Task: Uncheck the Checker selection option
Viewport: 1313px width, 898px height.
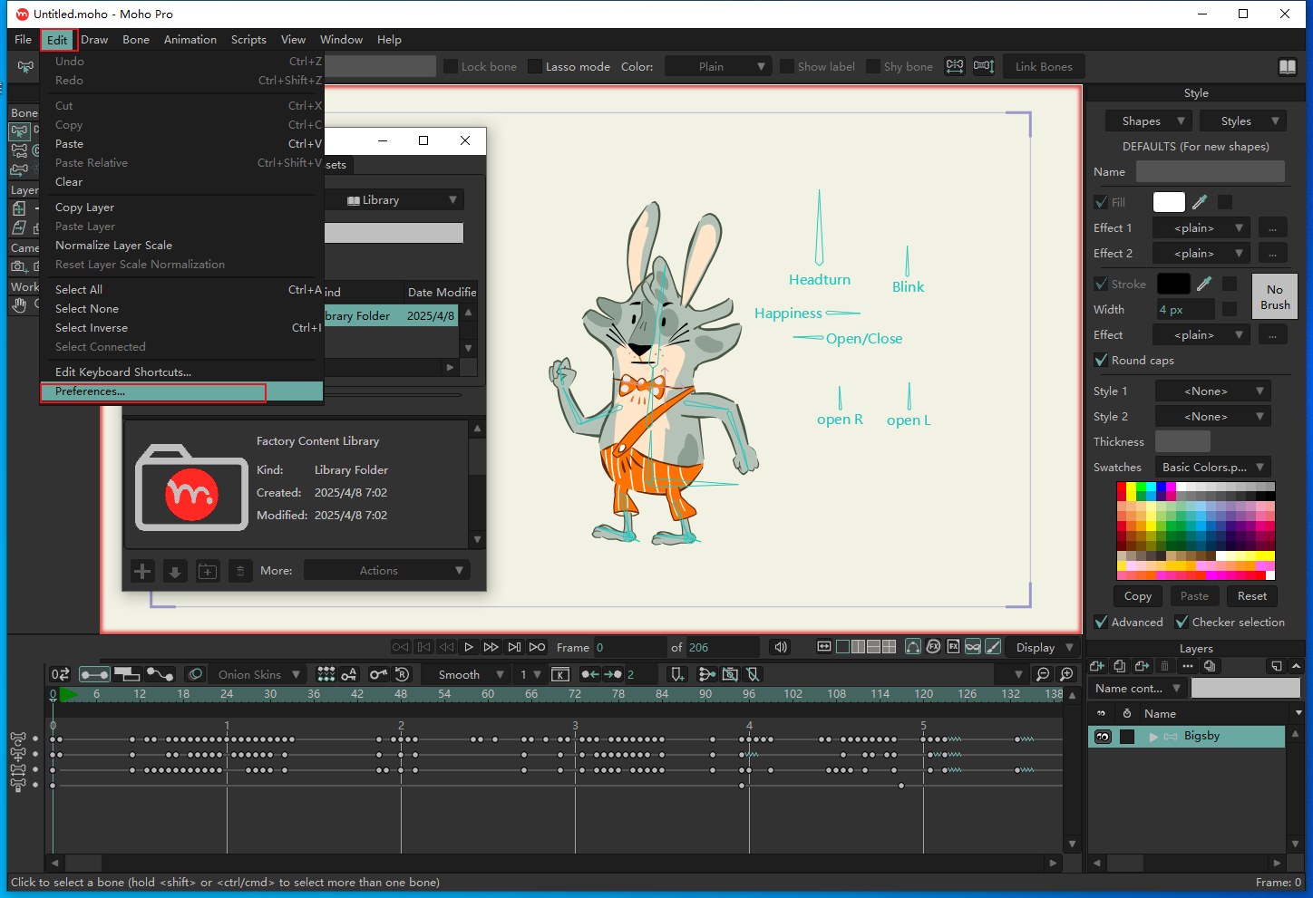Action: [x=1182, y=623]
